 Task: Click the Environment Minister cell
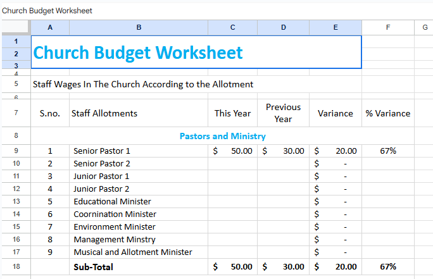coord(139,227)
